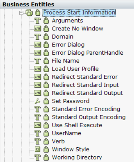Click the text type icon for Arguments
134x162 pixels.
(38, 20)
